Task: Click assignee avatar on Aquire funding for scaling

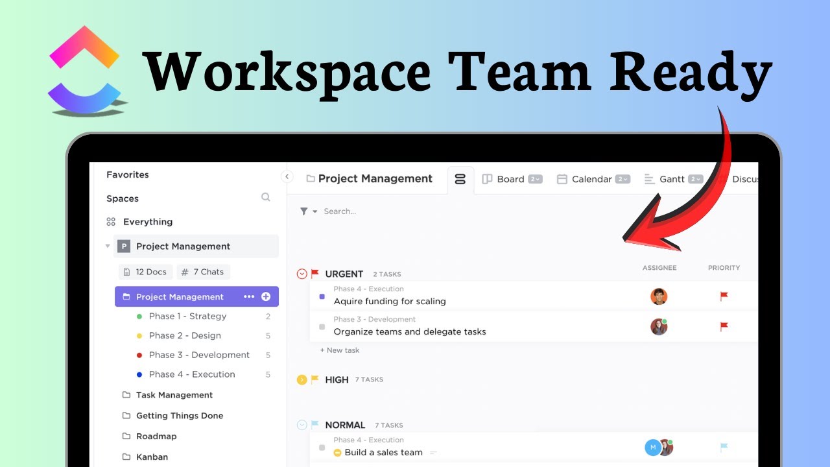Action: (x=659, y=296)
